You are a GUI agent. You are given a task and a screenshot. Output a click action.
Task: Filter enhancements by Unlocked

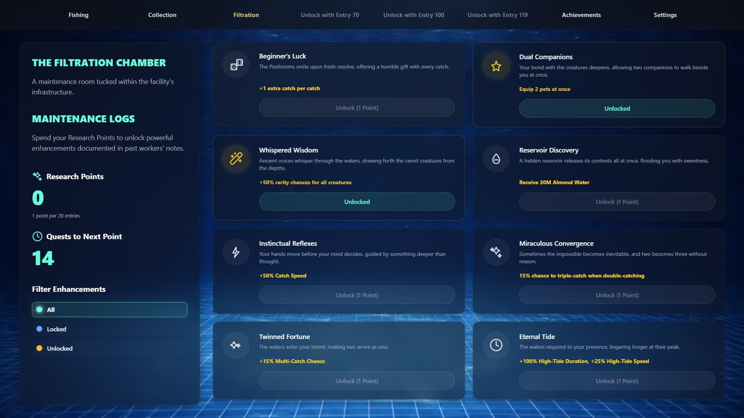coord(60,348)
